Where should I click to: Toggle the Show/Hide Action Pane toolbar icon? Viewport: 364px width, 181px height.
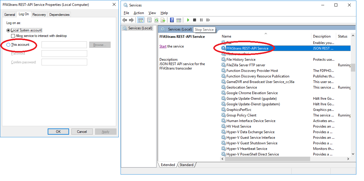(179, 20)
